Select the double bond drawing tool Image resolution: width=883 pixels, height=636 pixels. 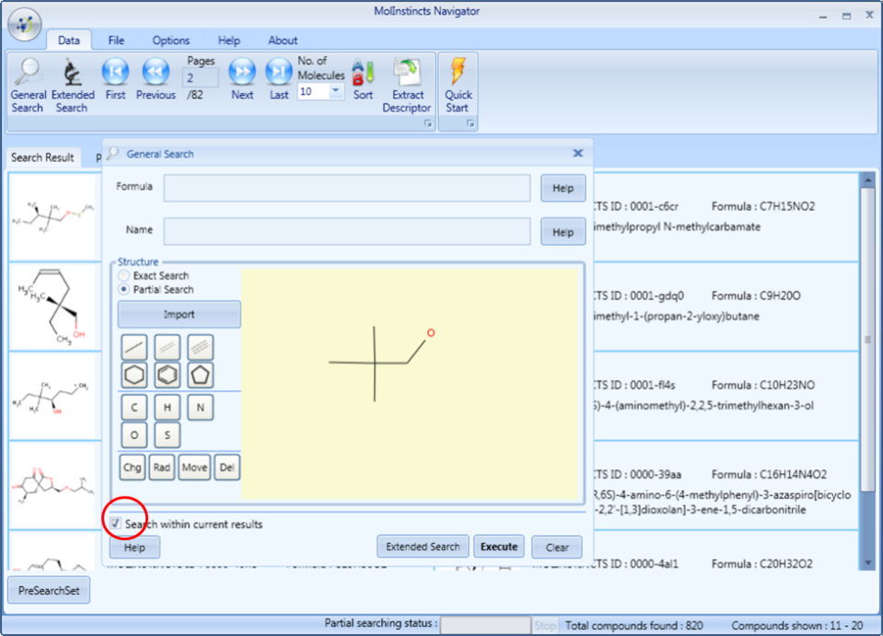pyautogui.click(x=168, y=347)
